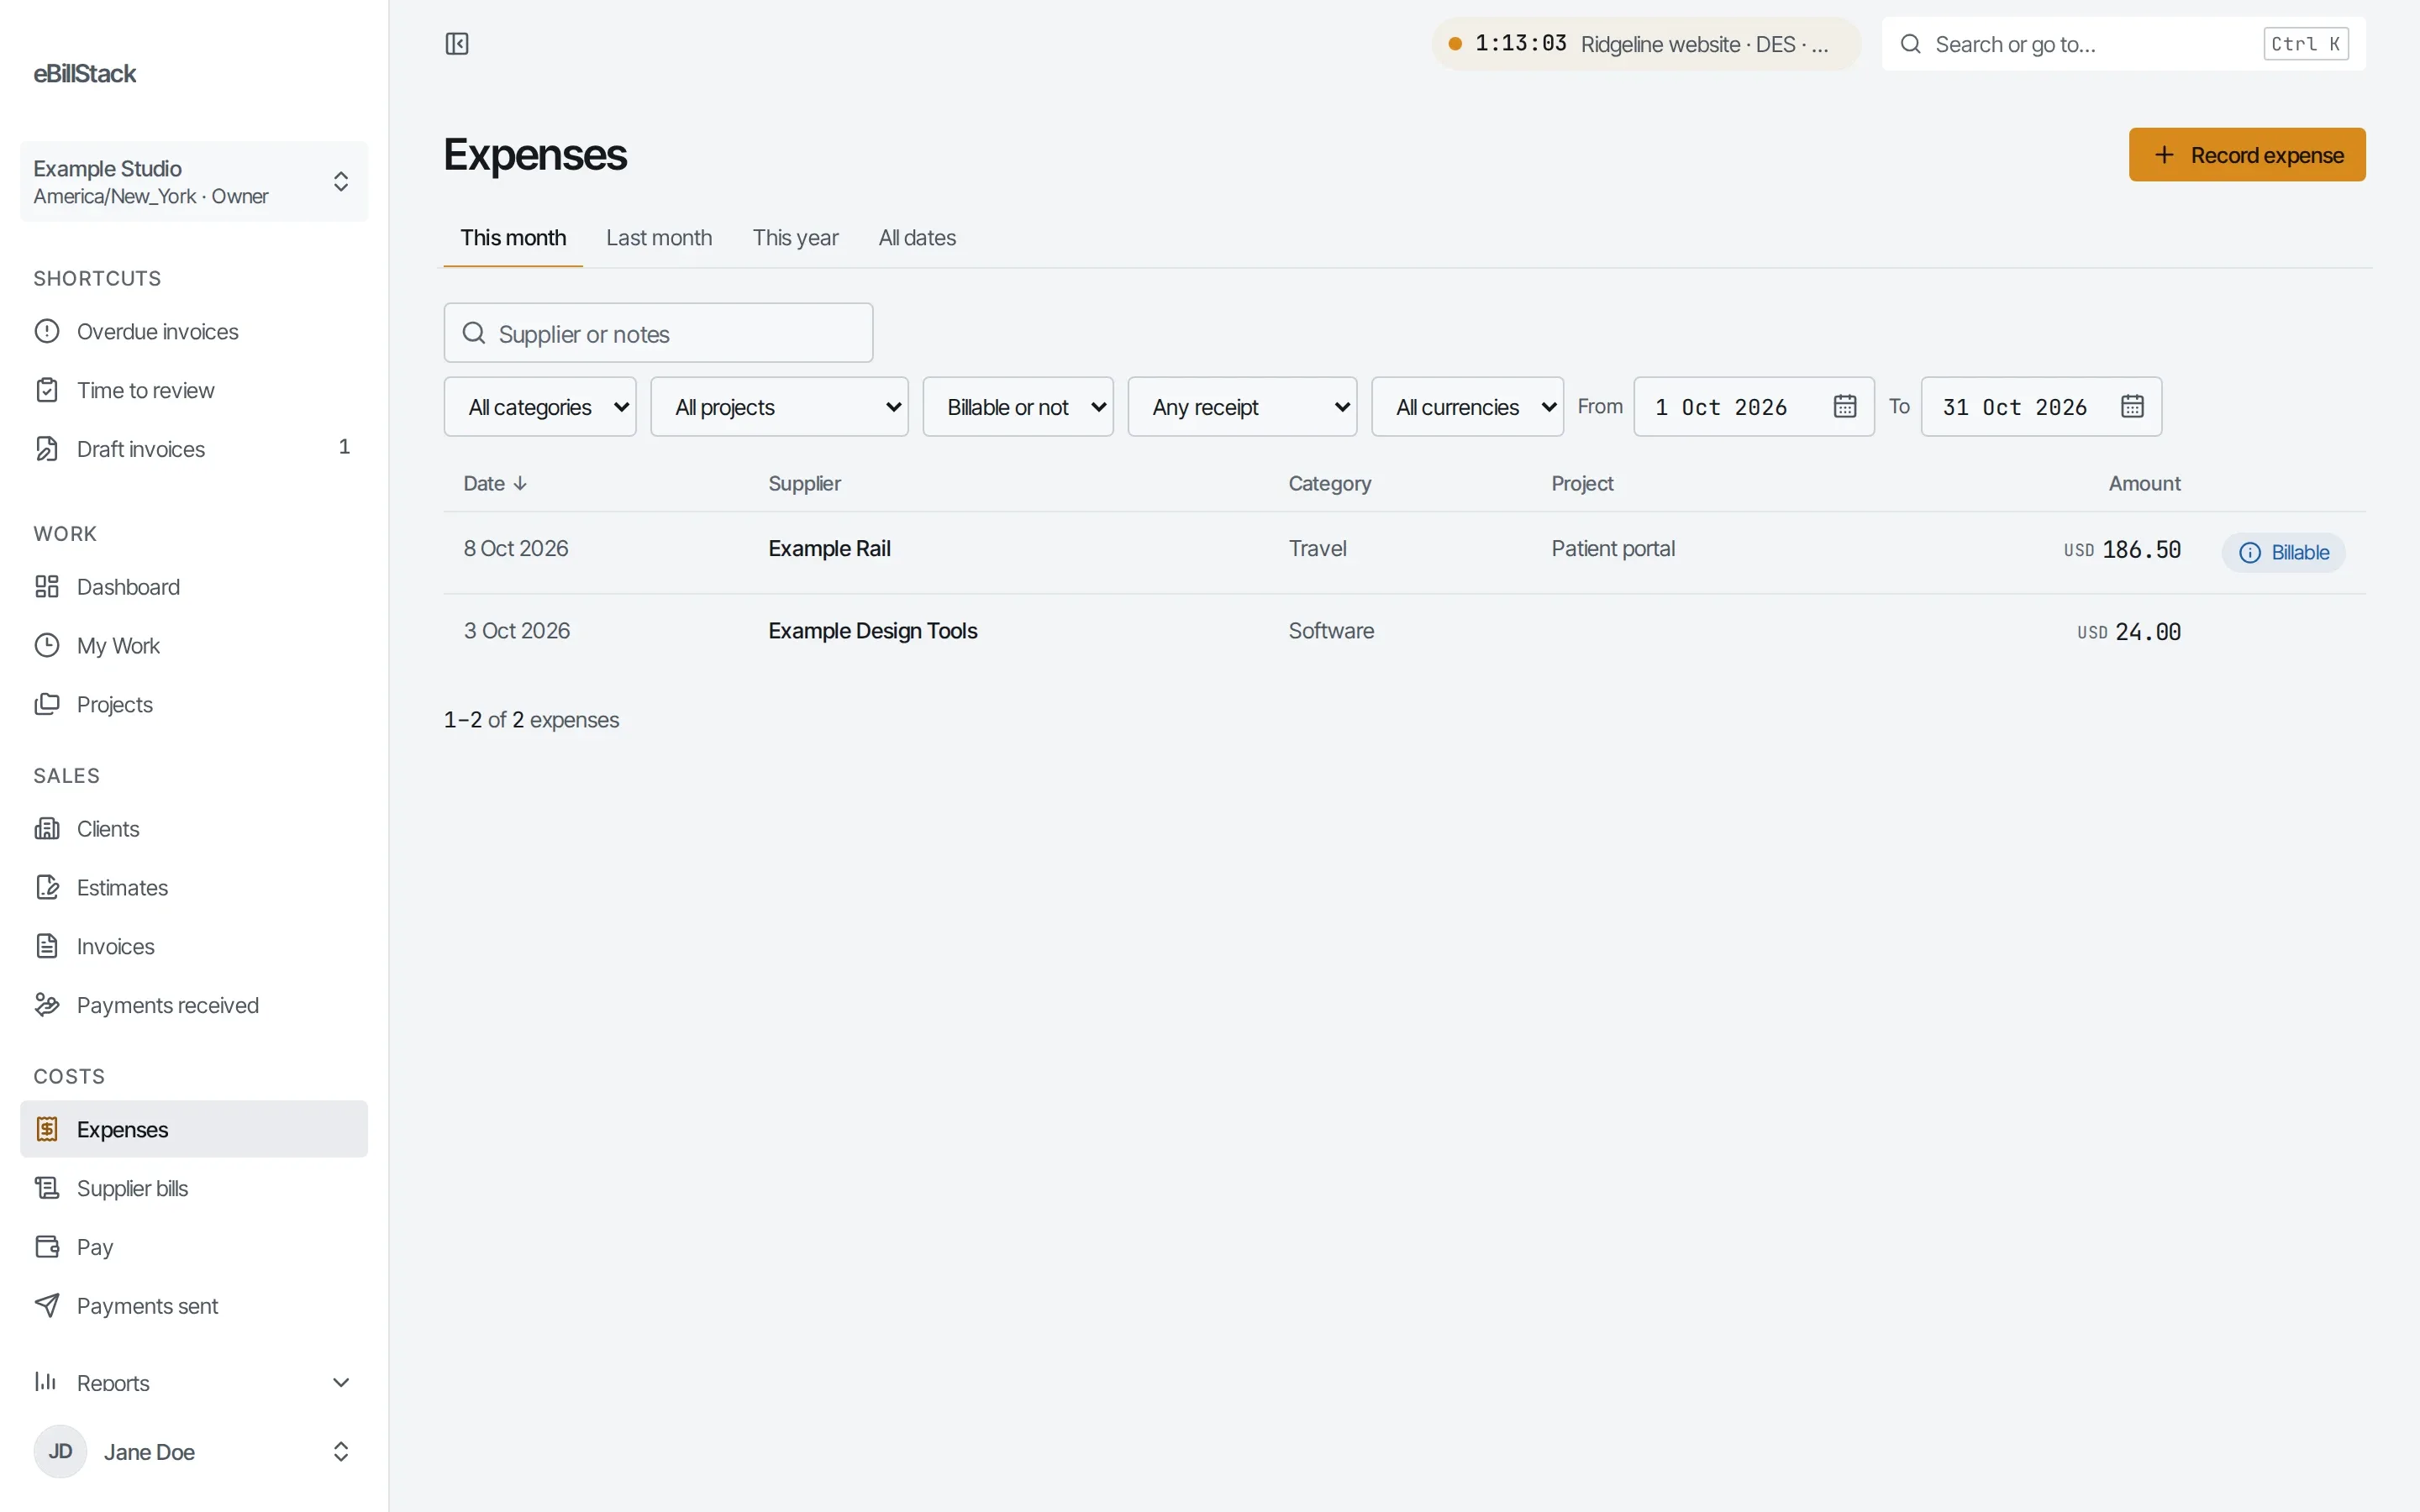Image resolution: width=2420 pixels, height=1512 pixels.
Task: Click the Patient portal project cell
Action: [x=1612, y=549]
